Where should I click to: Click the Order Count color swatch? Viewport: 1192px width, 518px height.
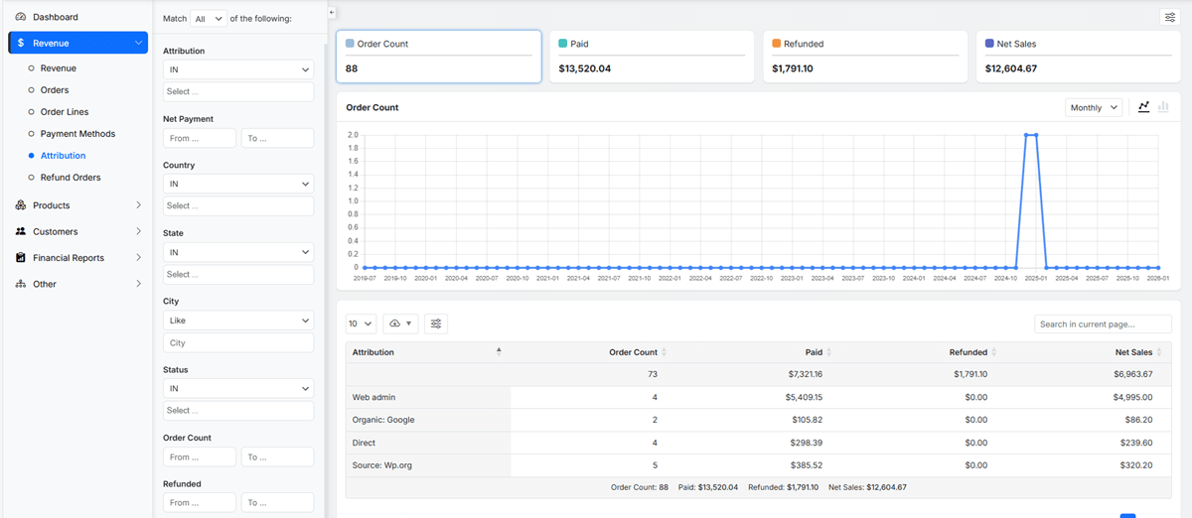point(350,44)
